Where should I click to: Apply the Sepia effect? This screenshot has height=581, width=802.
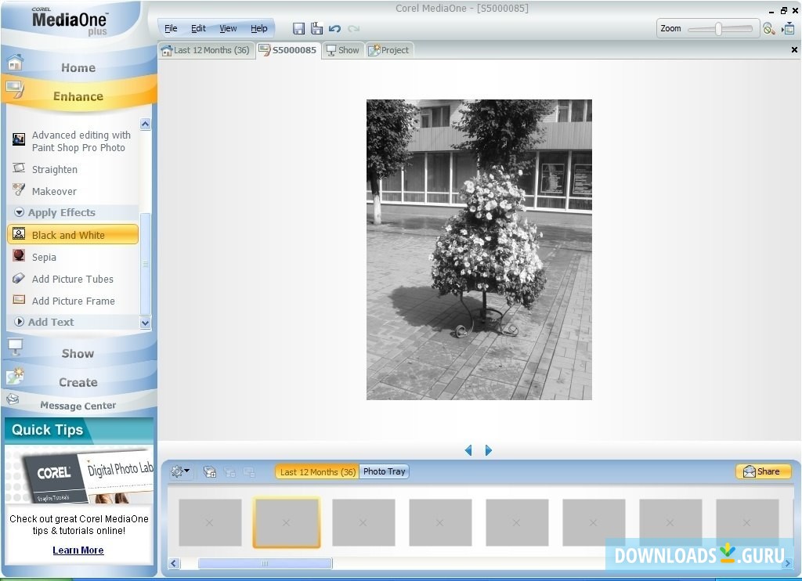(44, 257)
